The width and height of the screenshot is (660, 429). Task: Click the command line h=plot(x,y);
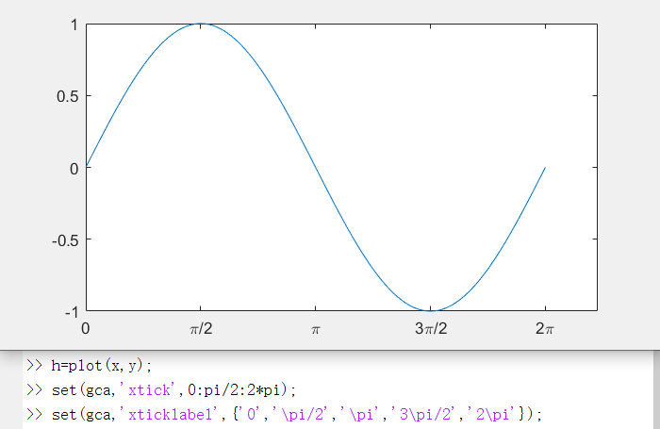tap(101, 366)
